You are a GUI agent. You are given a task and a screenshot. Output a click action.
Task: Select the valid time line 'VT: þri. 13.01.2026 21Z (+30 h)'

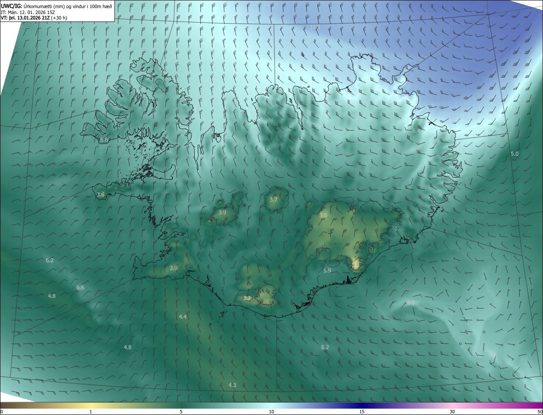coord(34,18)
